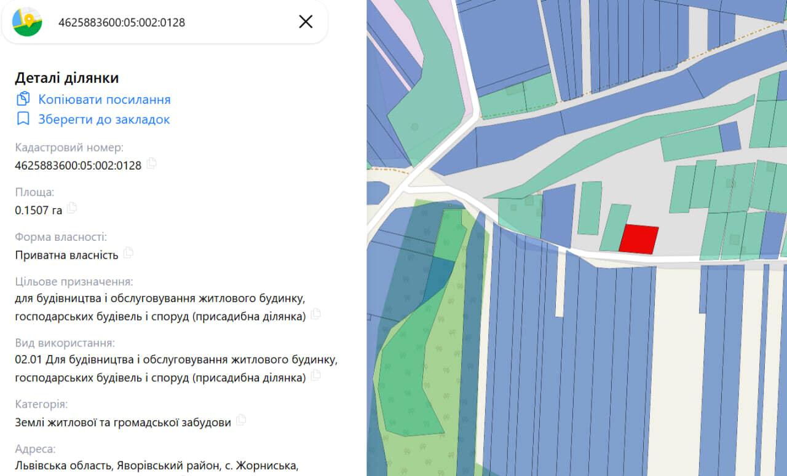Click the bookmark icon beside 'Зберегти до закладок'
The height and width of the screenshot is (476, 787).
(23, 119)
